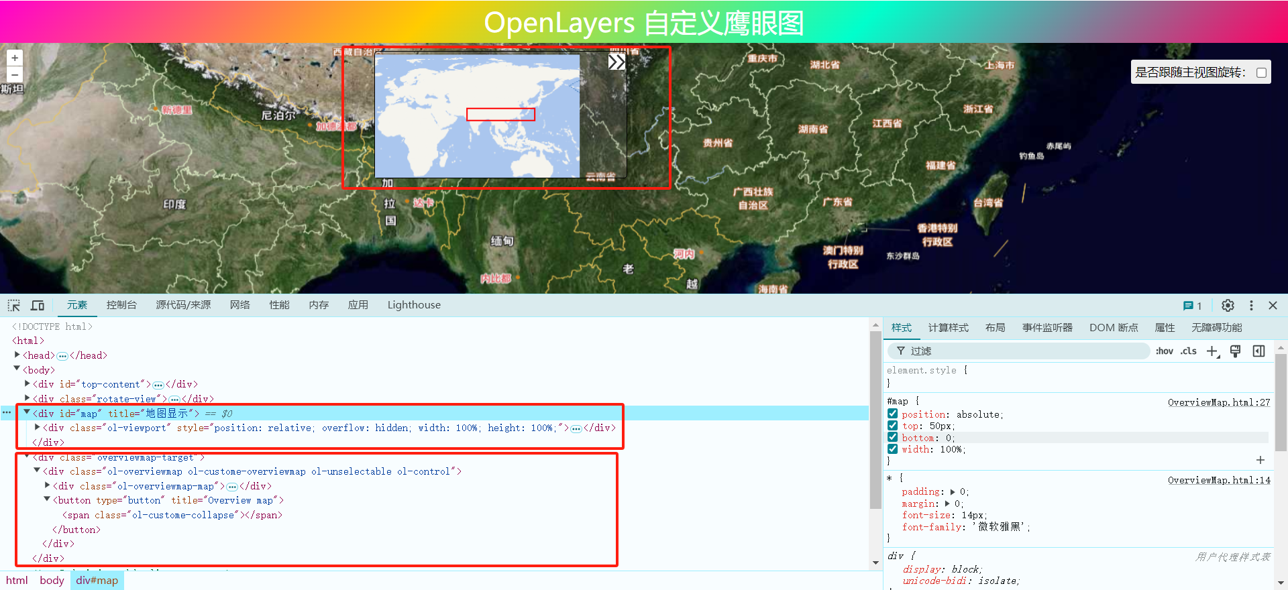Click the elements panel scrollbar
Screen dimensions: 1288x590
click(875, 420)
